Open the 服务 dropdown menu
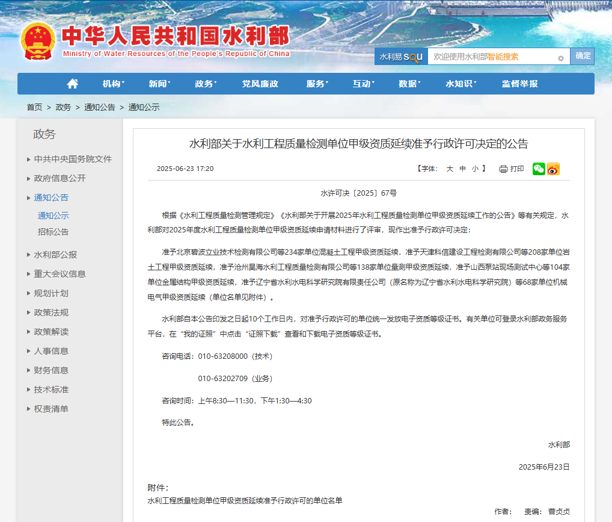Image resolution: width=612 pixels, height=522 pixels. (317, 84)
